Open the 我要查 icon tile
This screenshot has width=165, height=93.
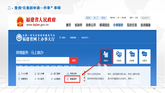119,57
